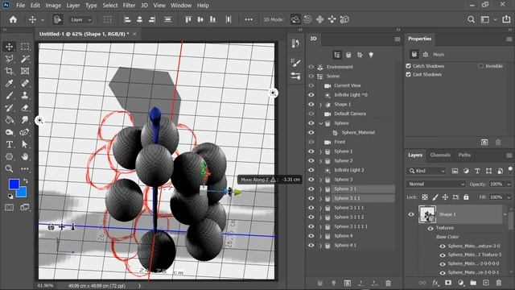Hide Infinite Light 2 visibility eye
This screenshot has width=515, height=290.
point(311,170)
